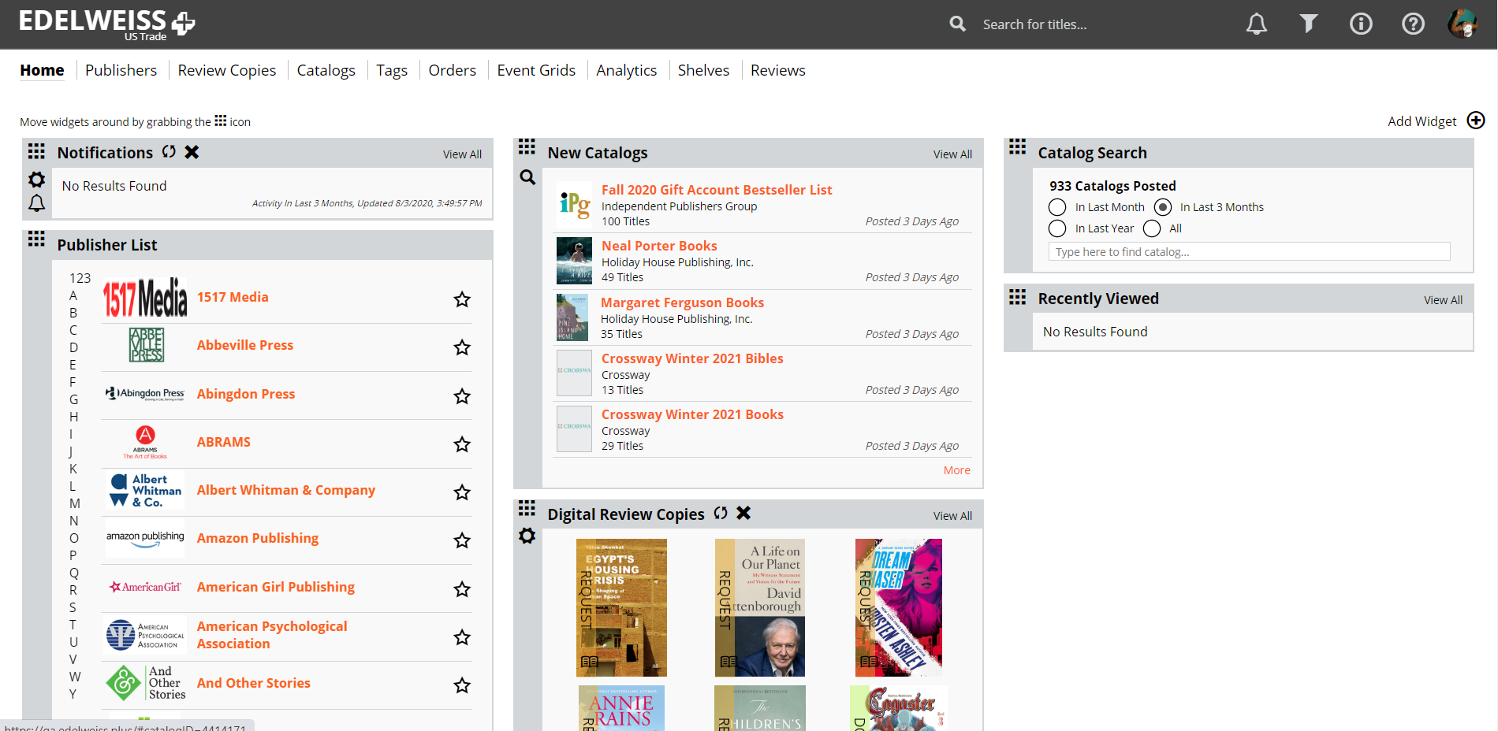This screenshot has width=1498, height=731.
Task: Favorite Abingdon Press with star
Action: coord(462,396)
